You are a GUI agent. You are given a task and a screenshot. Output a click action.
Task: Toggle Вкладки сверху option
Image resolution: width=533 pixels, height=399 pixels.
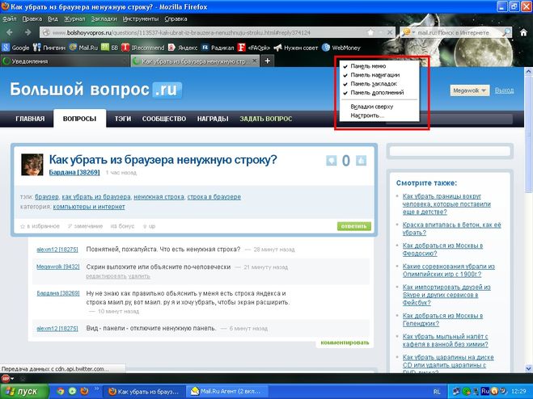(379, 107)
